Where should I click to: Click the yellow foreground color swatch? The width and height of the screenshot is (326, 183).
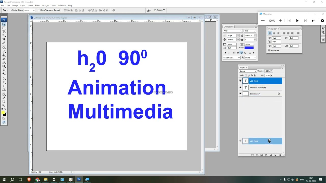(x=3, y=112)
